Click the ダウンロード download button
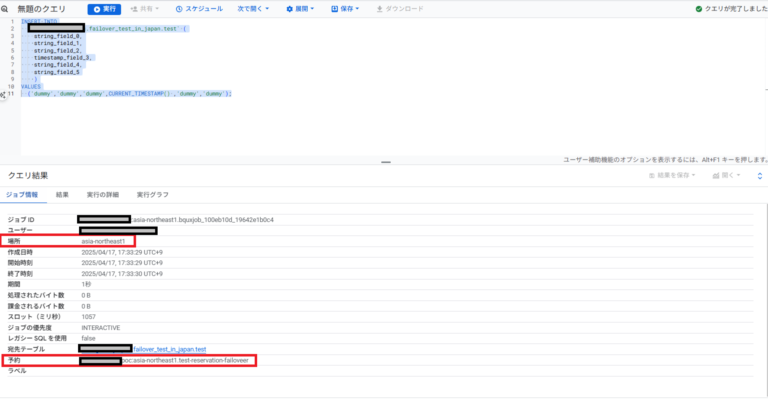The height and width of the screenshot is (400, 768). coord(400,9)
